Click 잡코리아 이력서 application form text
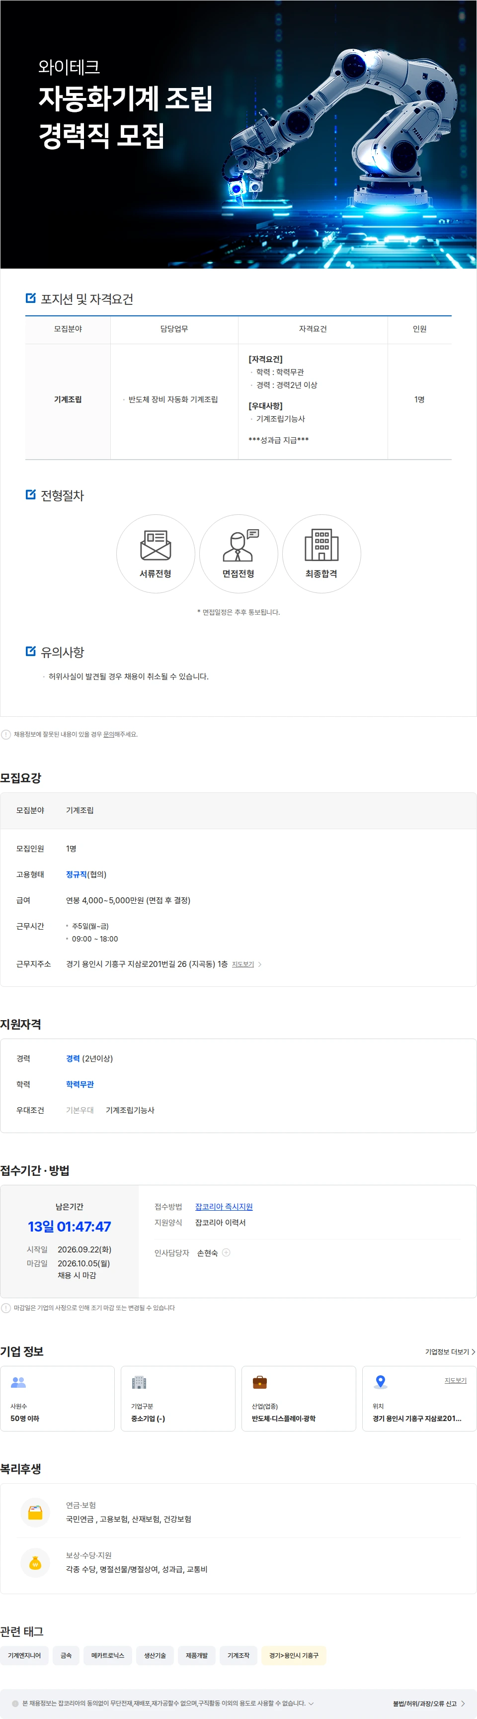This screenshot has width=477, height=1719. (x=221, y=1223)
